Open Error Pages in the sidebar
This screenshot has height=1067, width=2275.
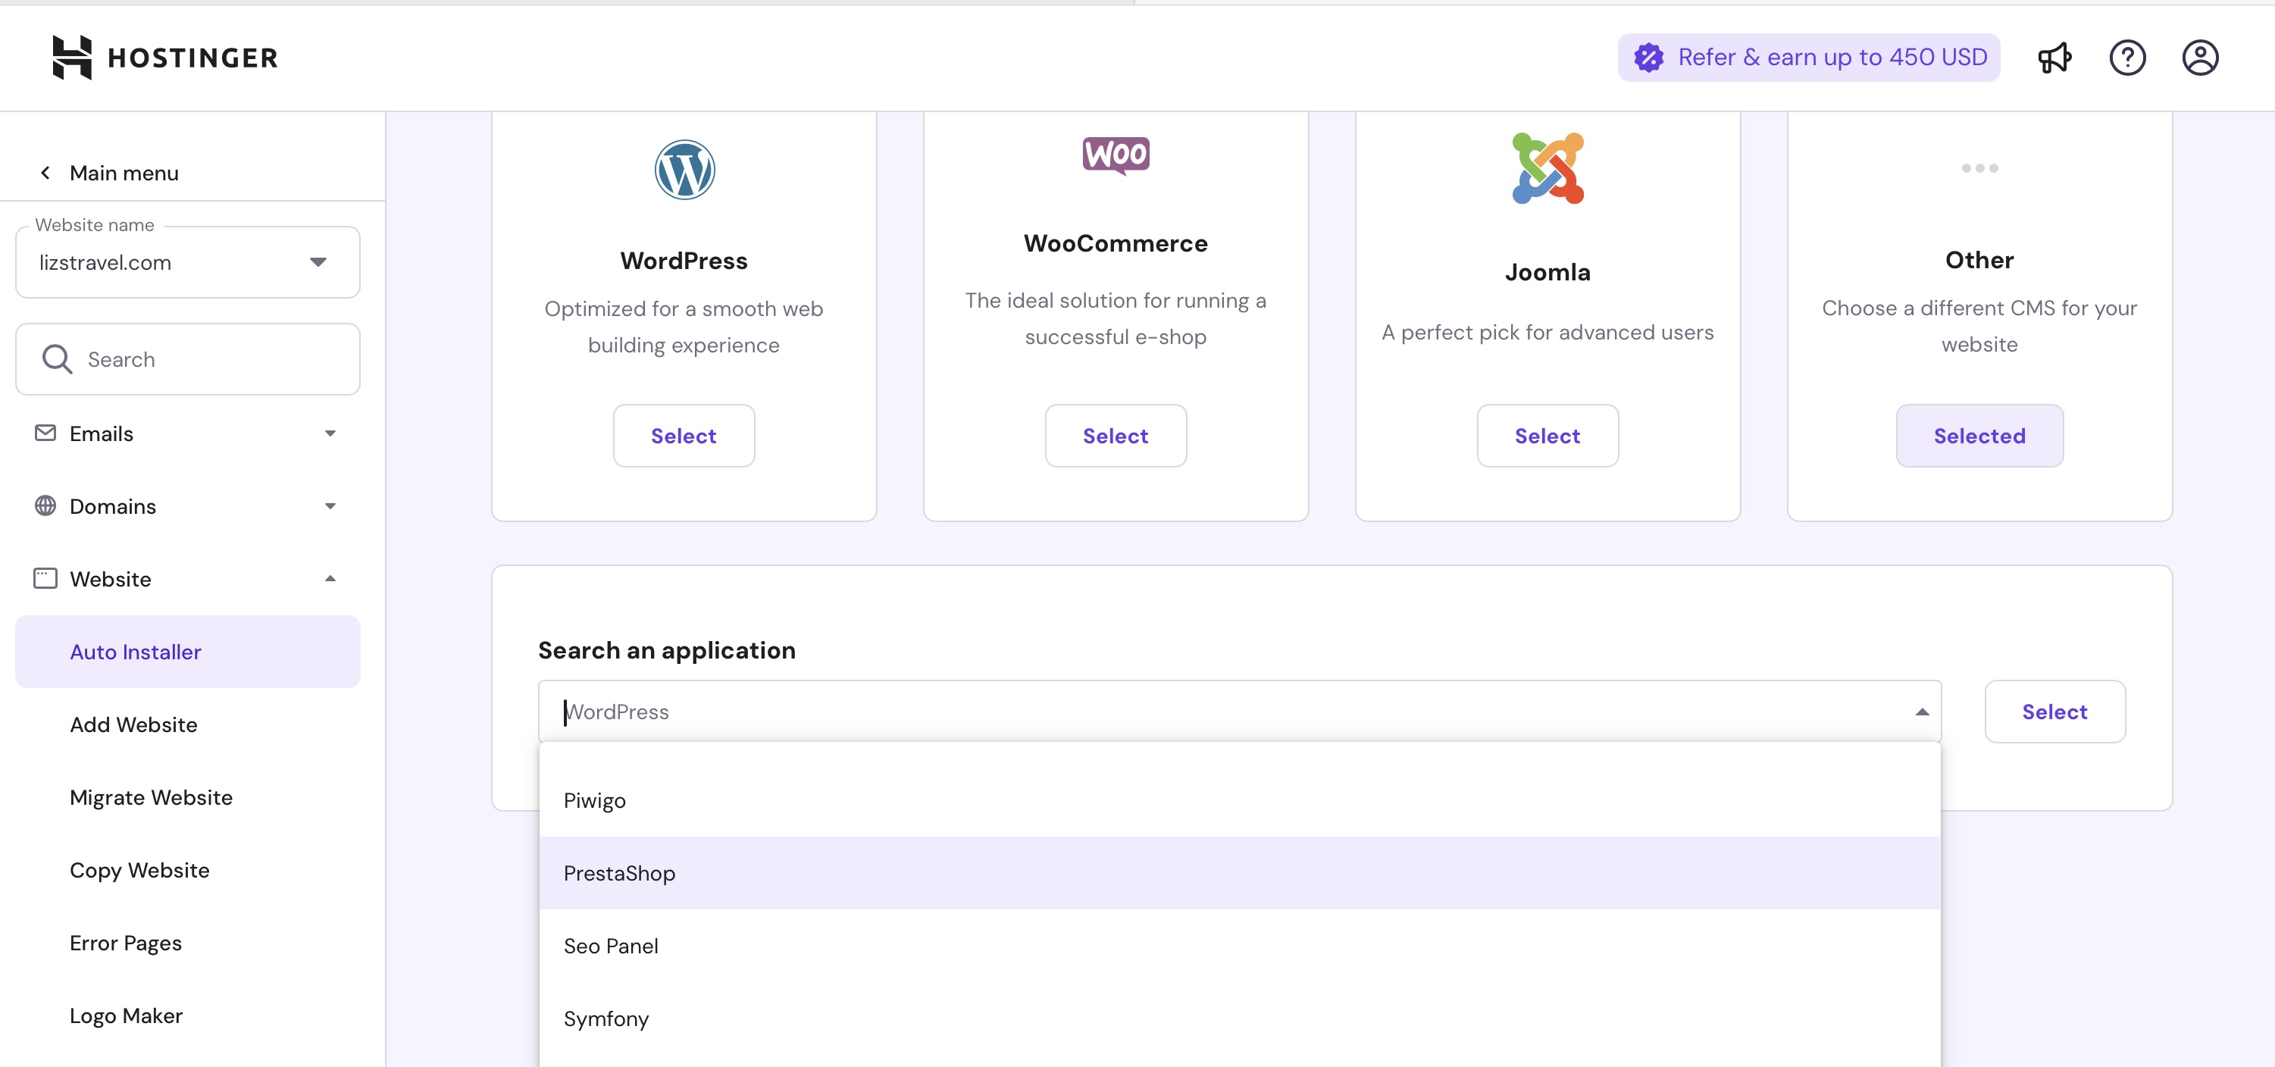tap(125, 943)
